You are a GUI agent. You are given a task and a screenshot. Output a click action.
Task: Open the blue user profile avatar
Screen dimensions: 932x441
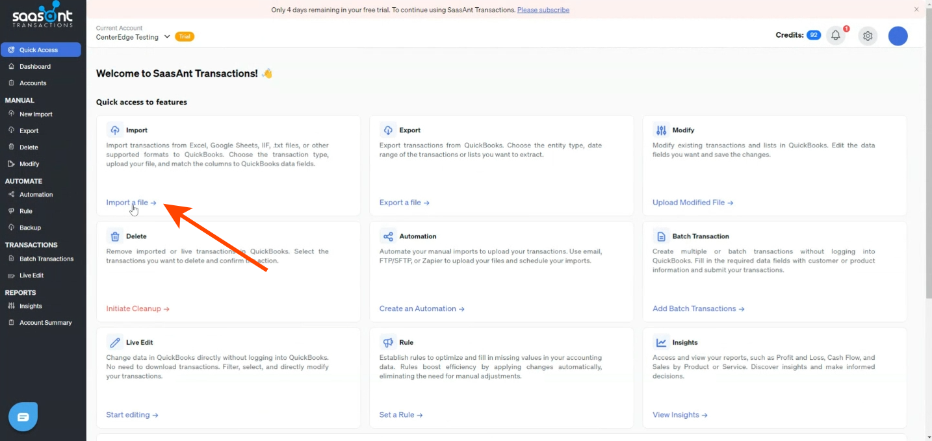[x=898, y=36]
